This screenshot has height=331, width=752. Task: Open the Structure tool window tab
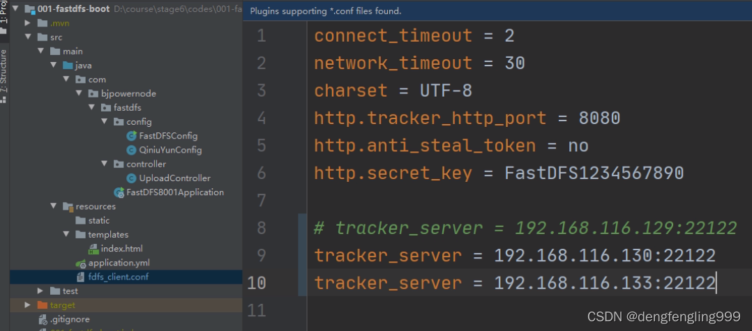(x=4, y=75)
